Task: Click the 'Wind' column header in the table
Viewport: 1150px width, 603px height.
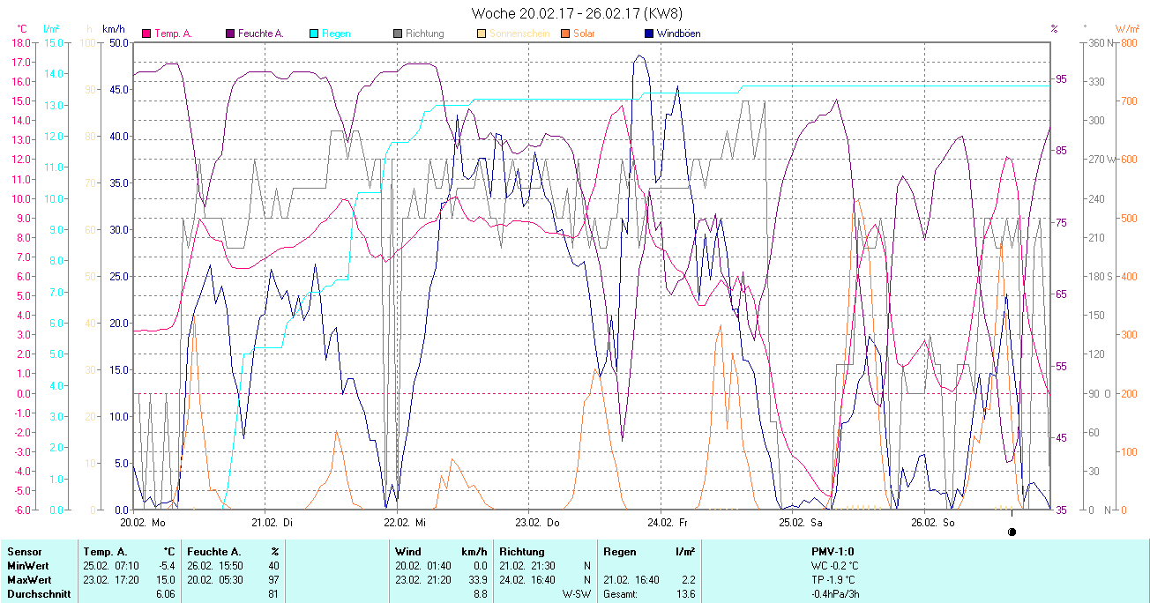Action: click(x=407, y=551)
